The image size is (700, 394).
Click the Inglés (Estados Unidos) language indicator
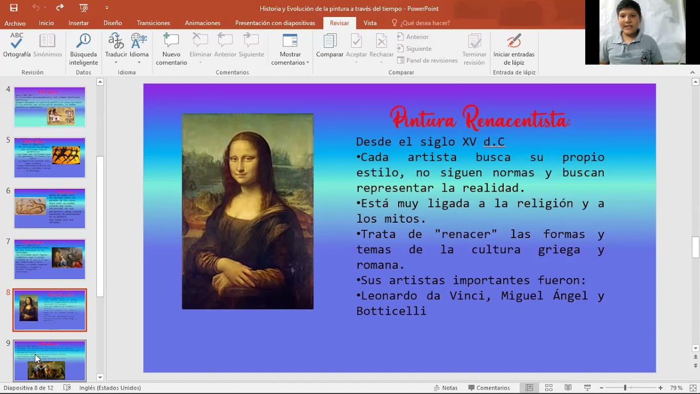tap(110, 388)
